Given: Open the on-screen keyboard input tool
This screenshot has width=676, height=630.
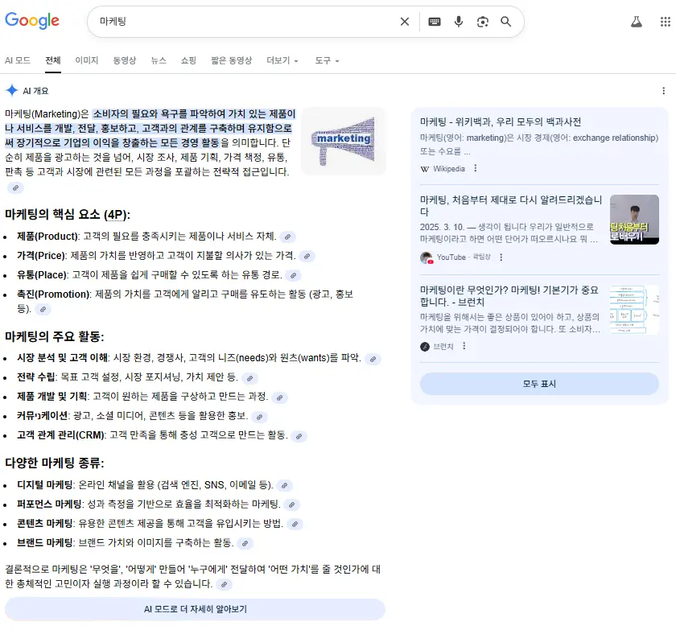Looking at the screenshot, I should 434,22.
